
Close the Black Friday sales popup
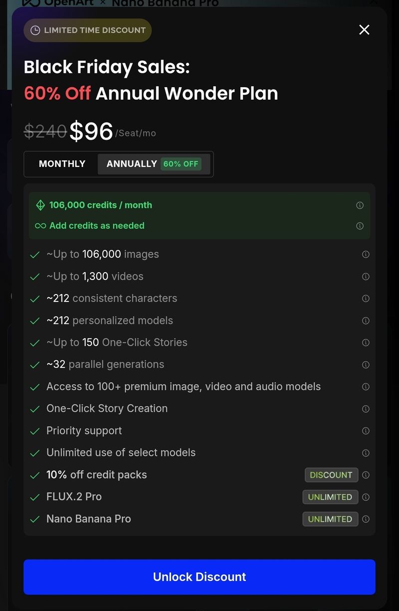click(364, 30)
